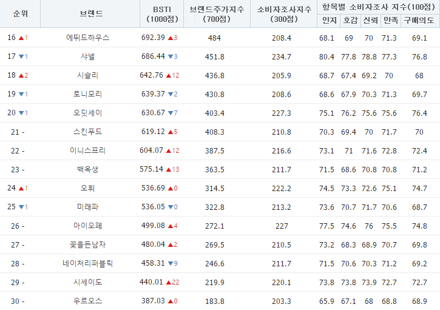Click the 구매의도 sub-column header
This screenshot has width=440, height=310.
[419, 20]
